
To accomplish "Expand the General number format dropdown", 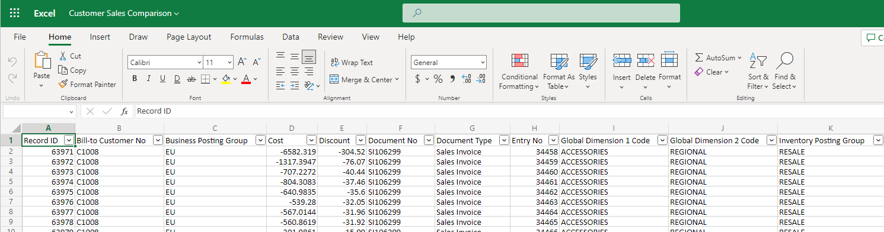I will pos(449,62).
